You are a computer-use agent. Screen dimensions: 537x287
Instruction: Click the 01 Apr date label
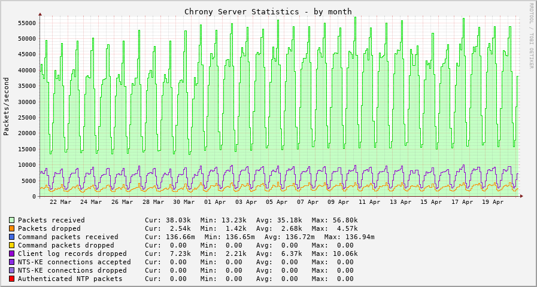point(215,202)
